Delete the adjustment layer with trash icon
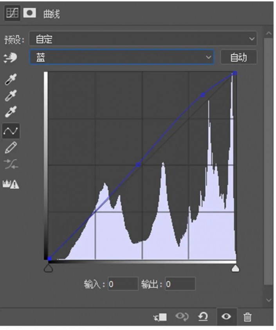 click(247, 317)
